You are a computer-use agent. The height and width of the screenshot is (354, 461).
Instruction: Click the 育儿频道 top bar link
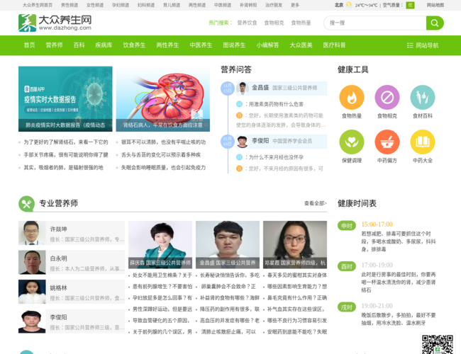pos(172,5)
